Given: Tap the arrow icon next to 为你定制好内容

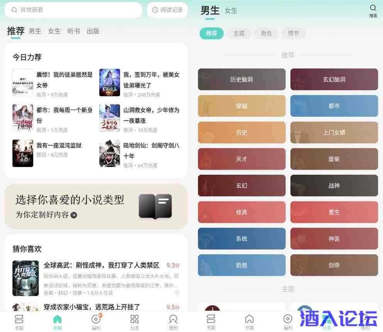Looking at the screenshot, I should tap(74, 215).
